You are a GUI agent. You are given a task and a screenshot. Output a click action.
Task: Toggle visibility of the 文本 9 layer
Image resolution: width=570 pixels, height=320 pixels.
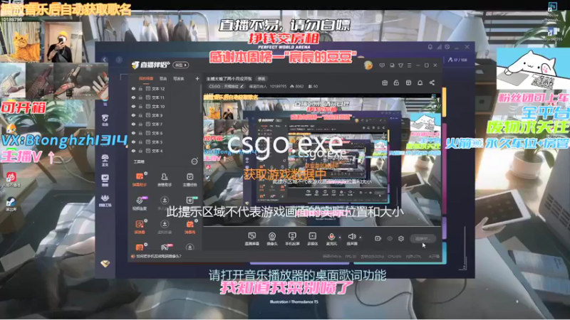click(x=133, y=115)
